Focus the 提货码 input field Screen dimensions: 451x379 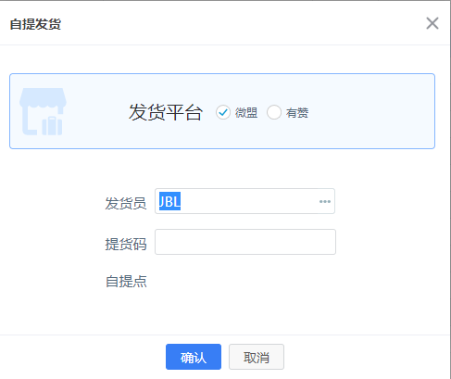[x=245, y=242]
